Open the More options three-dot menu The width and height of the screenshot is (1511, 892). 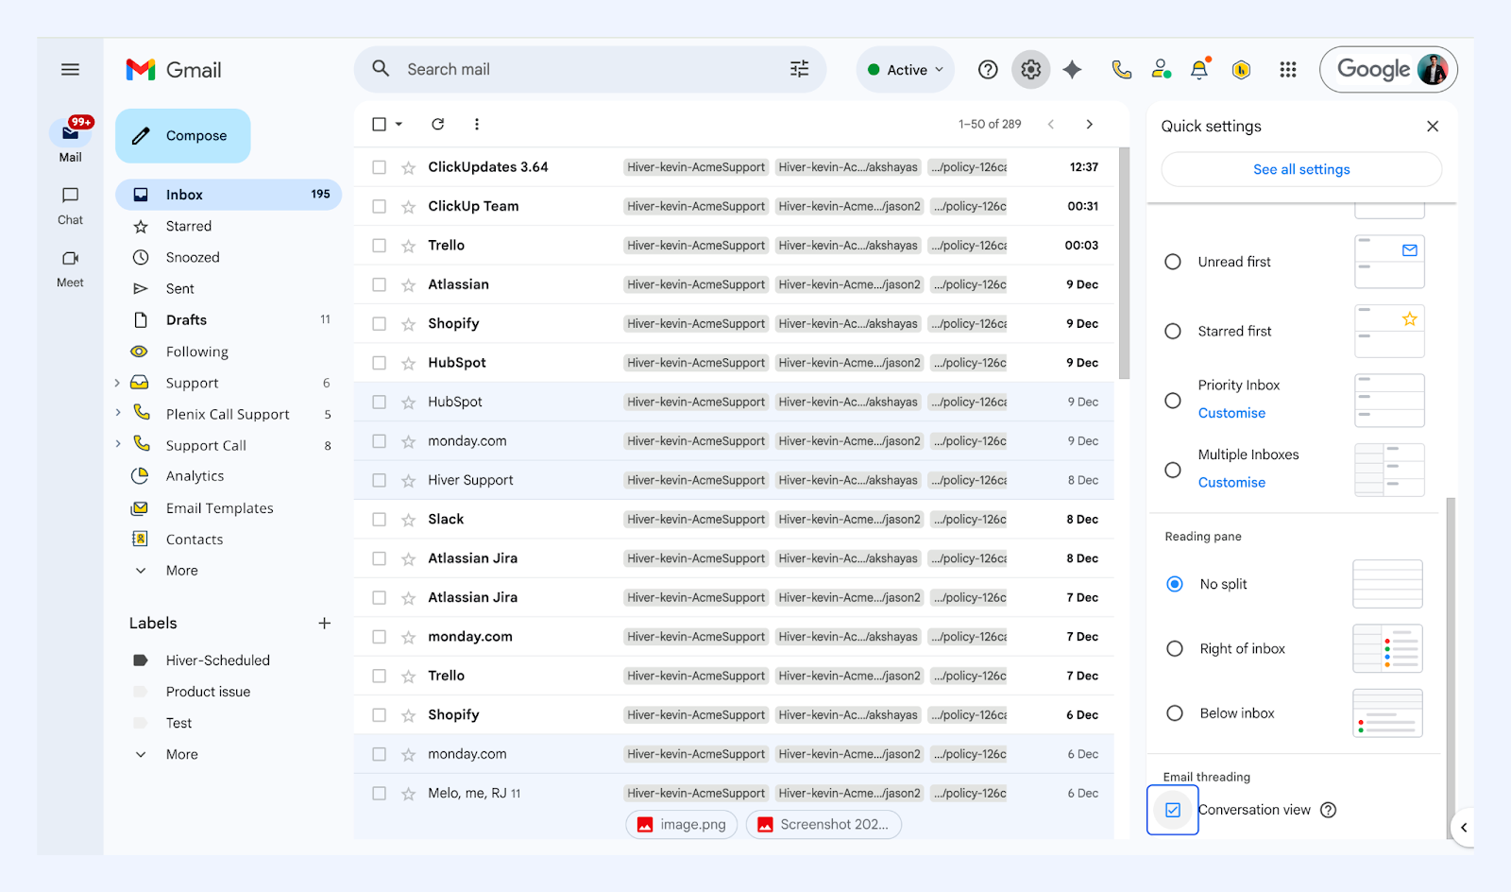click(x=477, y=124)
